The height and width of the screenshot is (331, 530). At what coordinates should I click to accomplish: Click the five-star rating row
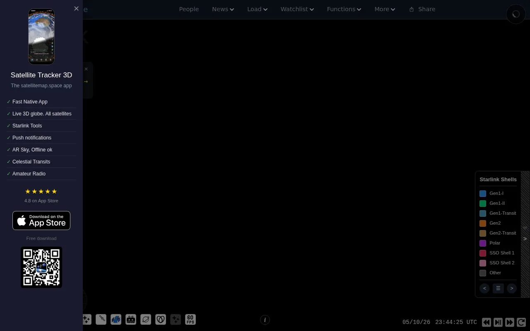click(41, 191)
